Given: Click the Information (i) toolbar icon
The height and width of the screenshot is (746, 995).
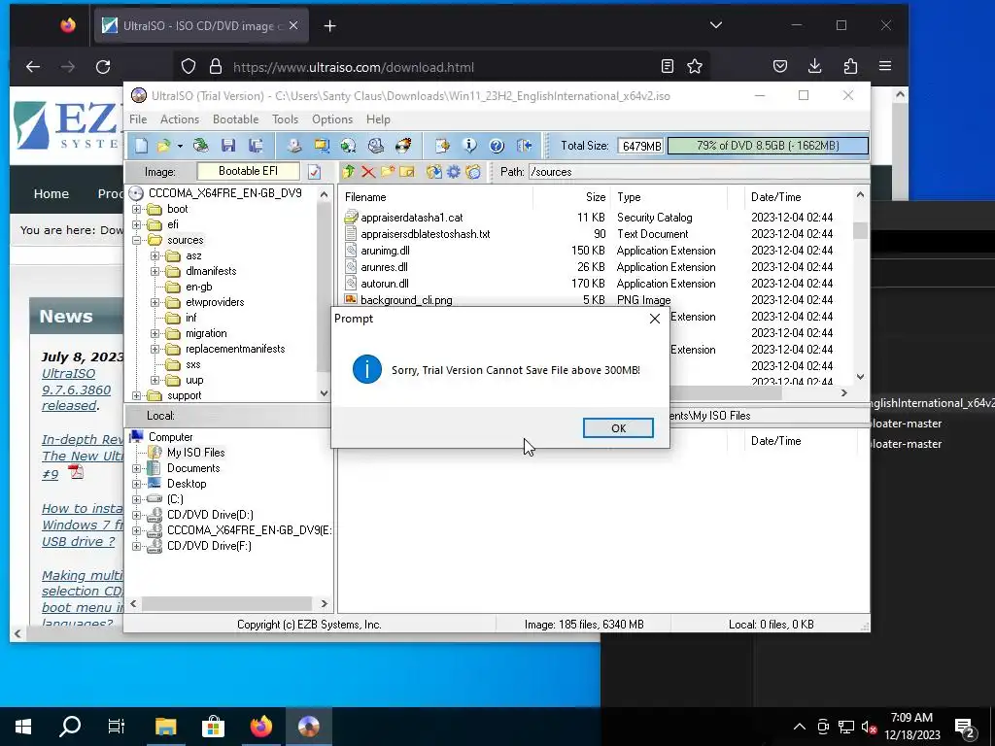Looking at the screenshot, I should coord(469,146).
